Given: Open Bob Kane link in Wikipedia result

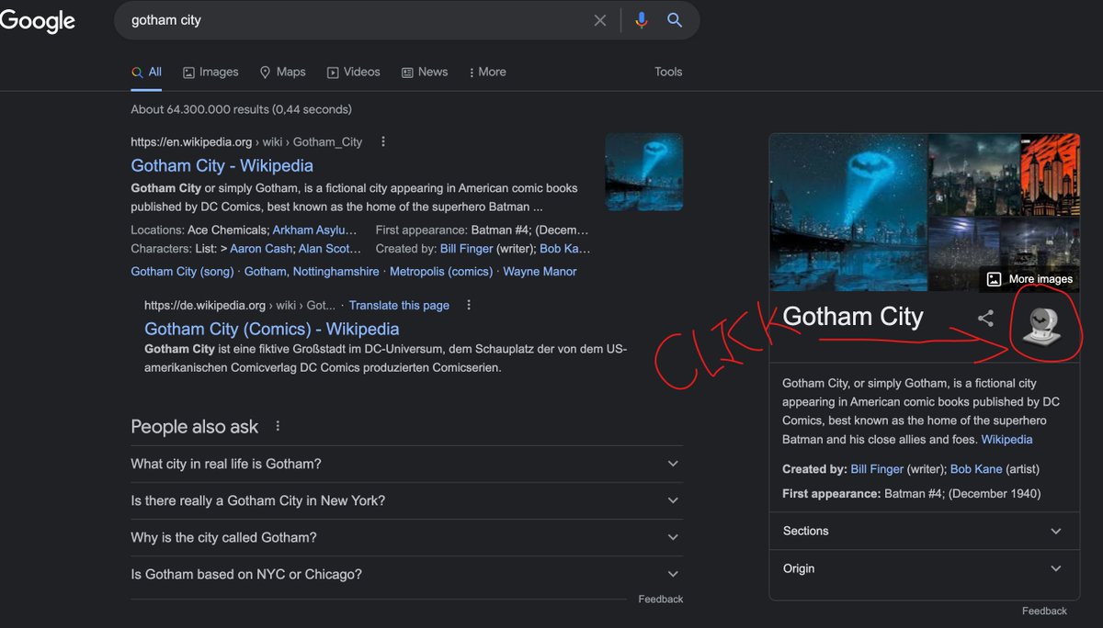Looking at the screenshot, I should 565,249.
